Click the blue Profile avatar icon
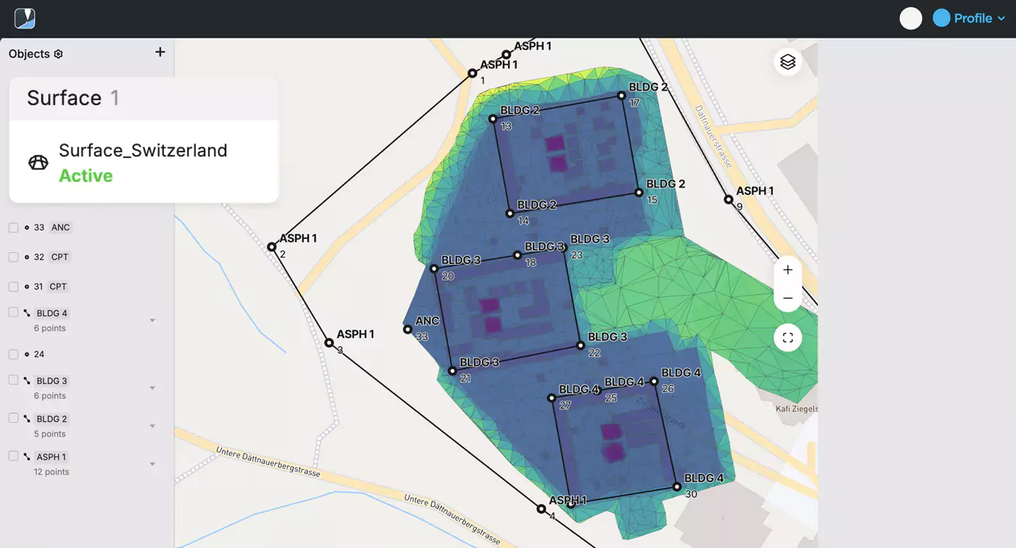This screenshot has height=548, width=1016. pos(941,18)
